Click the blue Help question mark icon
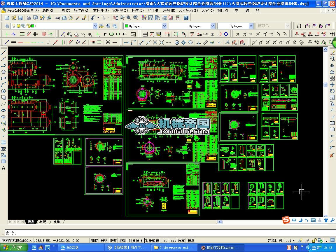This screenshot has width=336, height=252. tap(186, 18)
